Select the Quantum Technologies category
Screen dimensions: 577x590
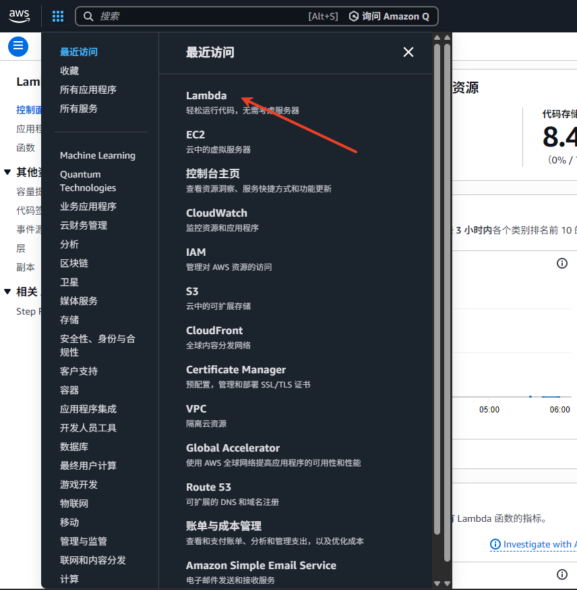click(88, 181)
